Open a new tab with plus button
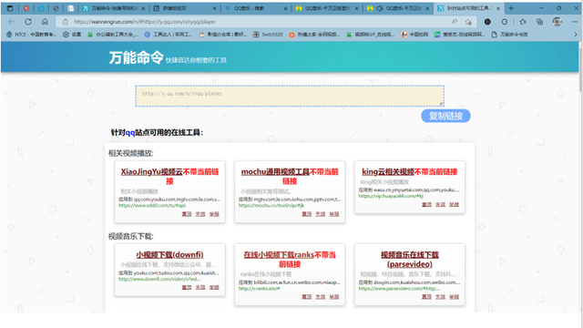Image resolution: width=583 pixels, height=328 pixels. click(511, 8)
